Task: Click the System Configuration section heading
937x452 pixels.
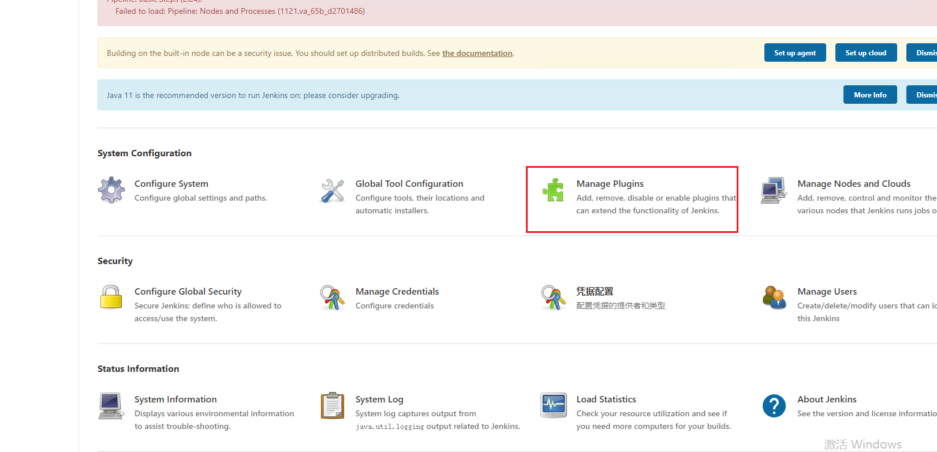Action: click(144, 153)
